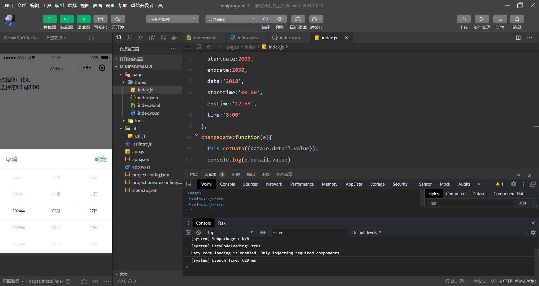Open the AppData devtools tab
Image resolution: width=539 pixels, height=286 pixels.
pyautogui.click(x=354, y=184)
